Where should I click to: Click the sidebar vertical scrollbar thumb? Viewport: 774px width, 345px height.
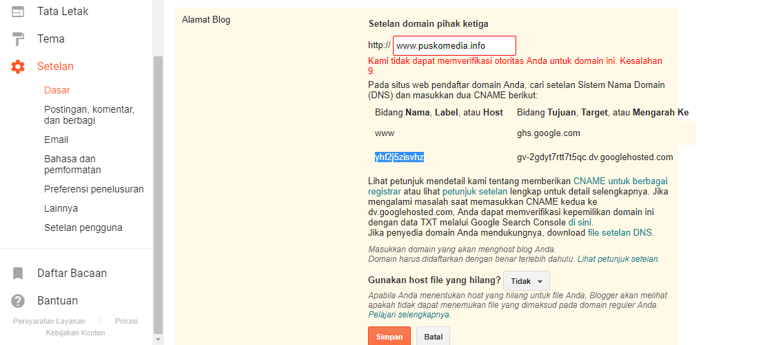coord(158,195)
